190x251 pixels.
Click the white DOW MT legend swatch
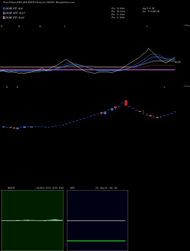point(4,13)
